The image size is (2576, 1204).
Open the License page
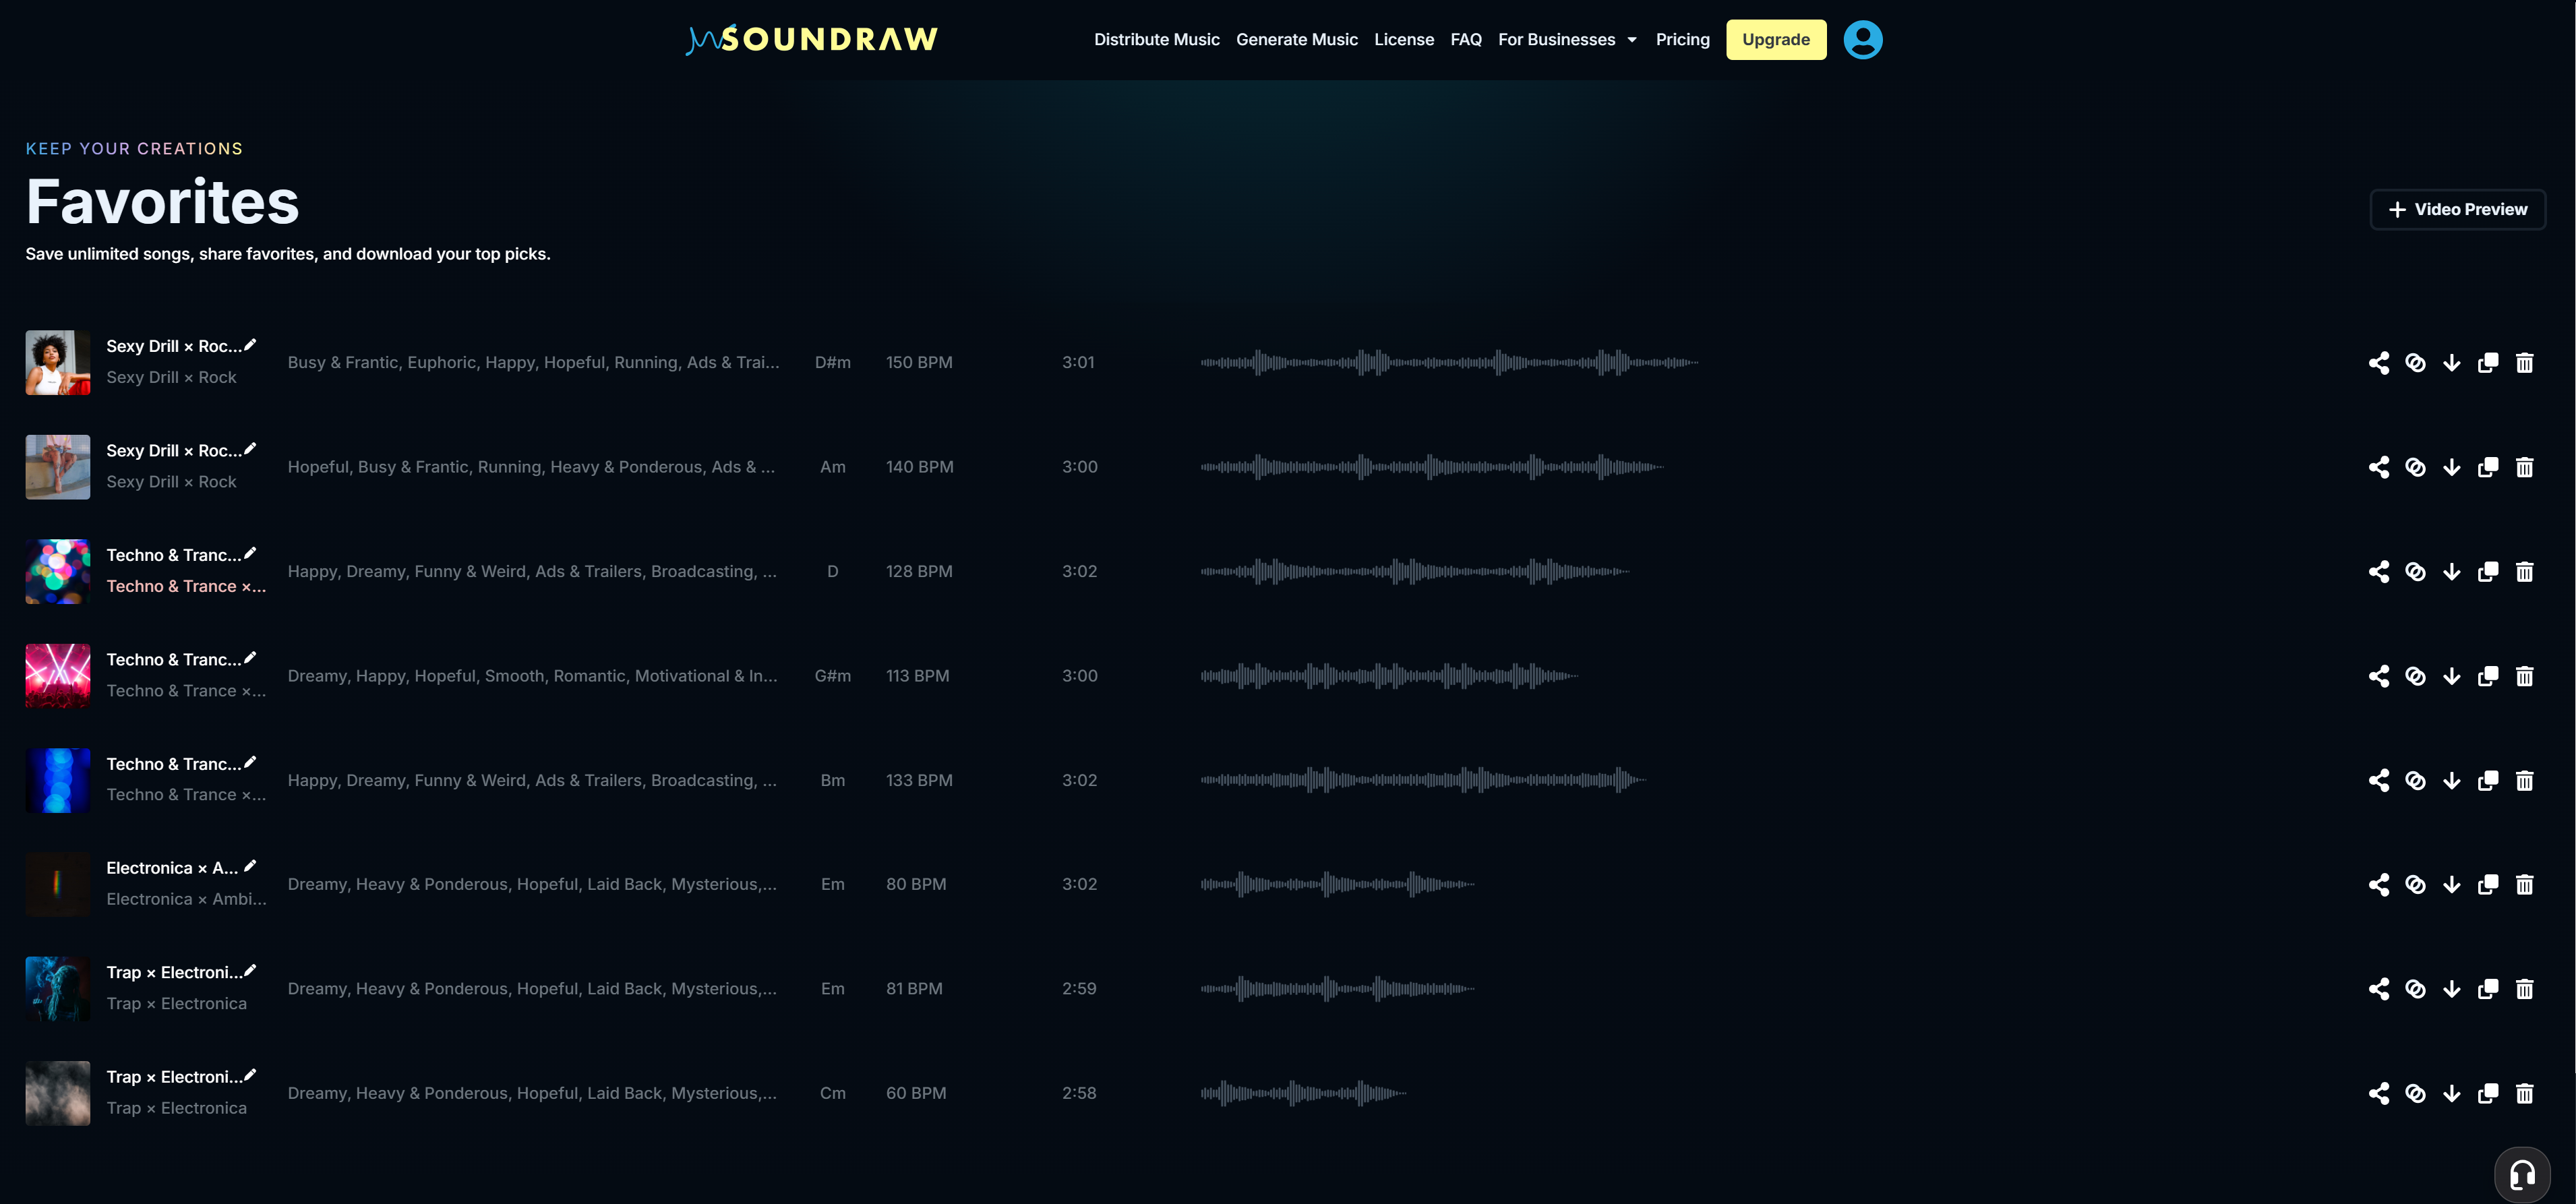click(x=1404, y=39)
